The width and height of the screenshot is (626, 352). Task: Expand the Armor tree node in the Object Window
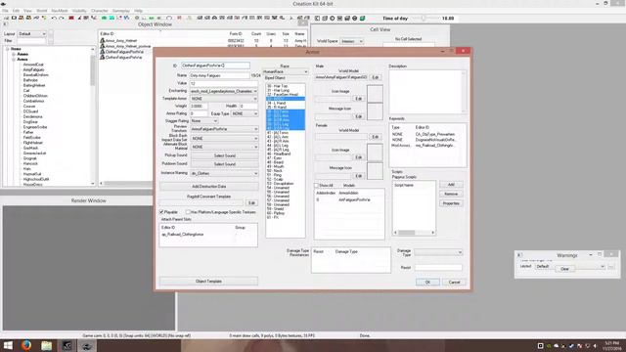pyautogui.click(x=14, y=59)
